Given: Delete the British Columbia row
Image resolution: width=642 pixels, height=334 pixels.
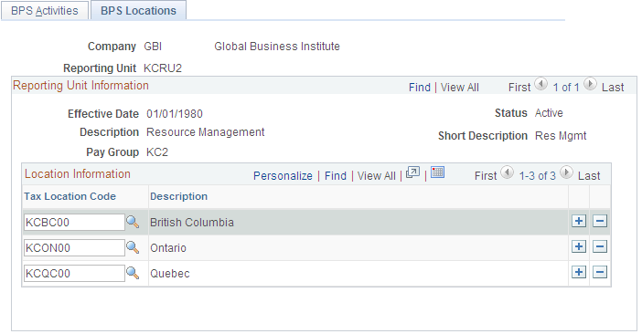Looking at the screenshot, I should click(x=599, y=222).
